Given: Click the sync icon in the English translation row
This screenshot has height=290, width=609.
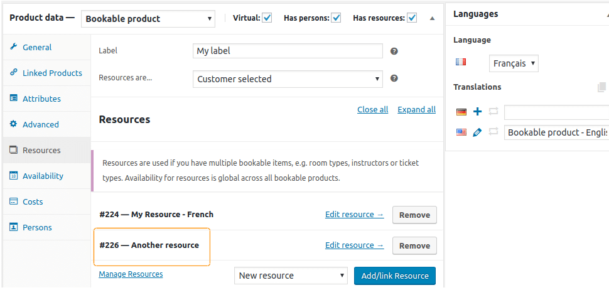Looking at the screenshot, I should tap(493, 132).
